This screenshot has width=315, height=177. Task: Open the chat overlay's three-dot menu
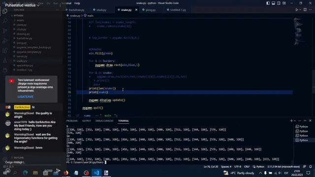point(60,5)
